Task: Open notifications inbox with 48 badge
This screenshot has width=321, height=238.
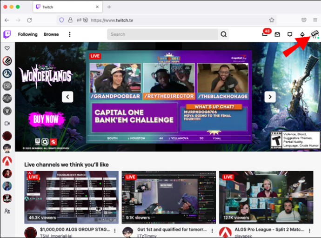Action: pyautogui.click(x=266, y=33)
